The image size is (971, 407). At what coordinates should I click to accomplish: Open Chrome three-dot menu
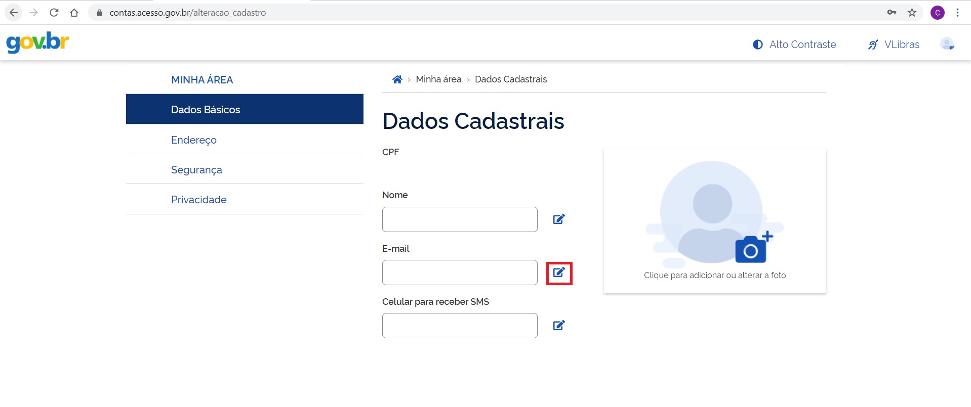pos(957,13)
